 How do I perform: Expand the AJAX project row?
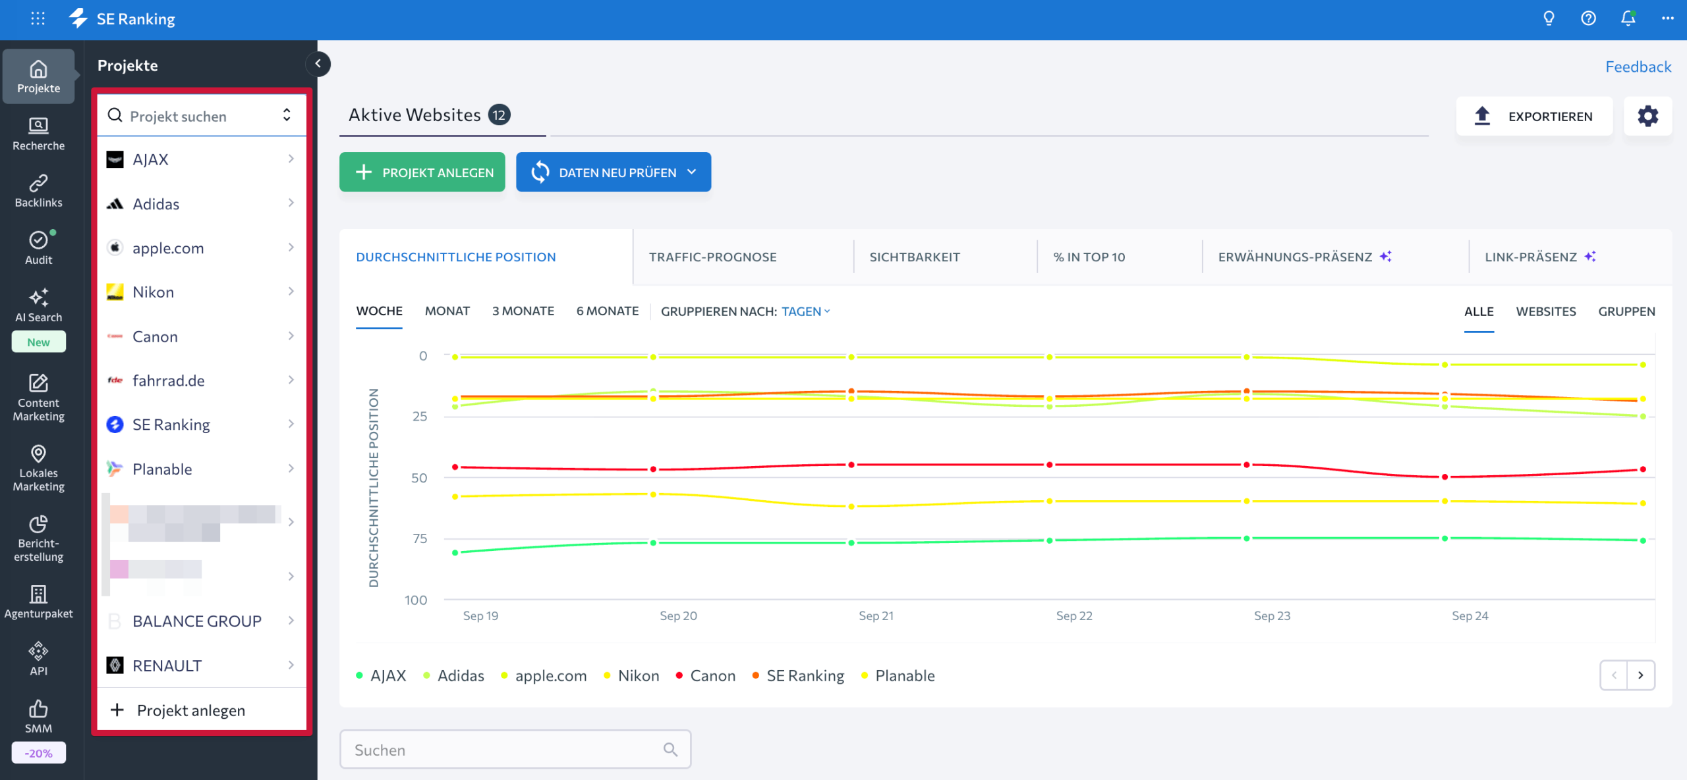(x=202, y=159)
